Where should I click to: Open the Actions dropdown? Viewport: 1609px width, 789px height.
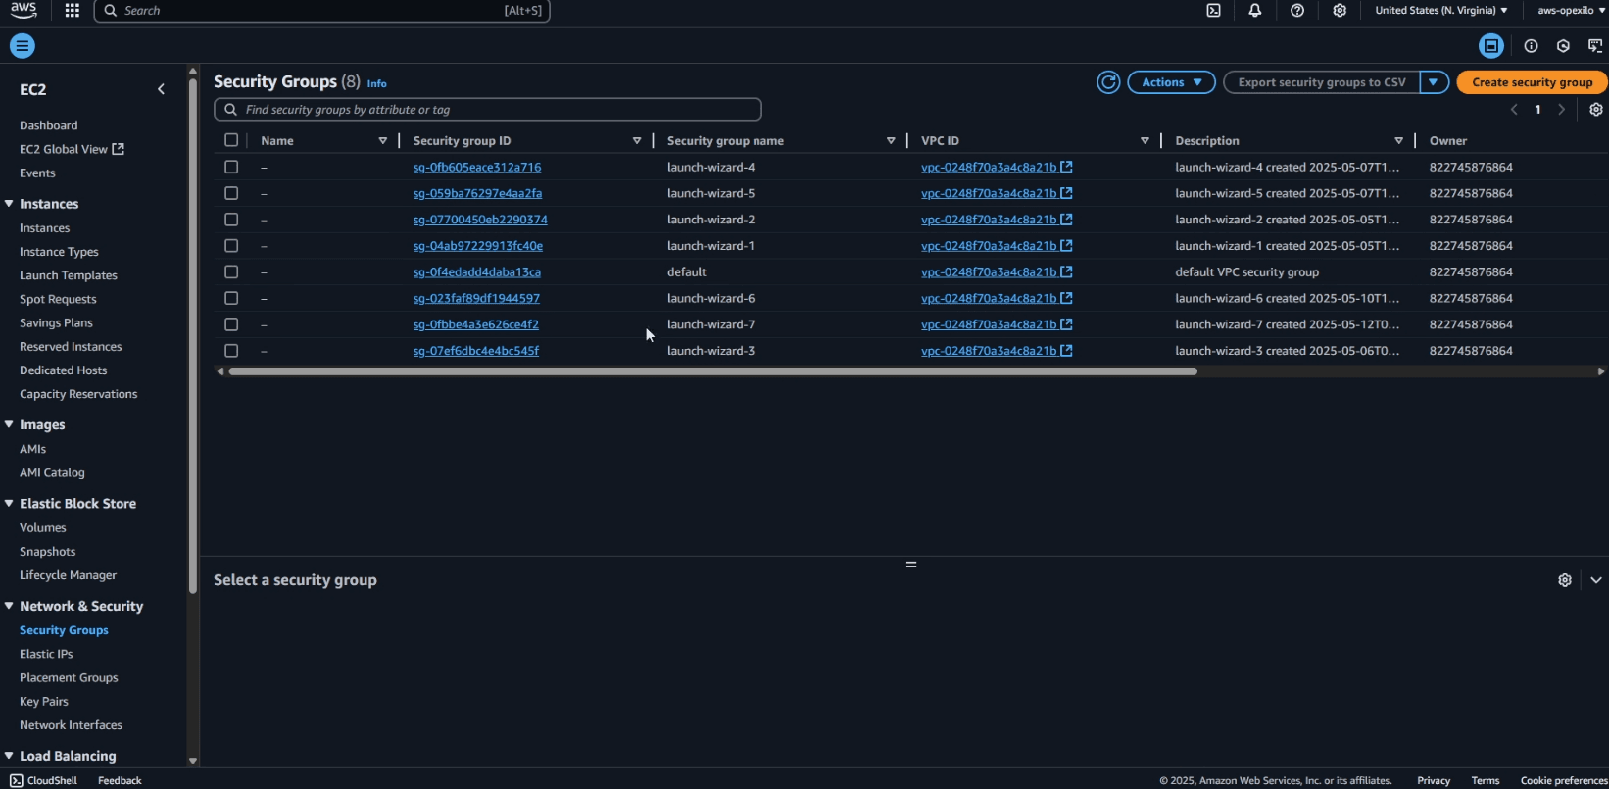coord(1172,82)
